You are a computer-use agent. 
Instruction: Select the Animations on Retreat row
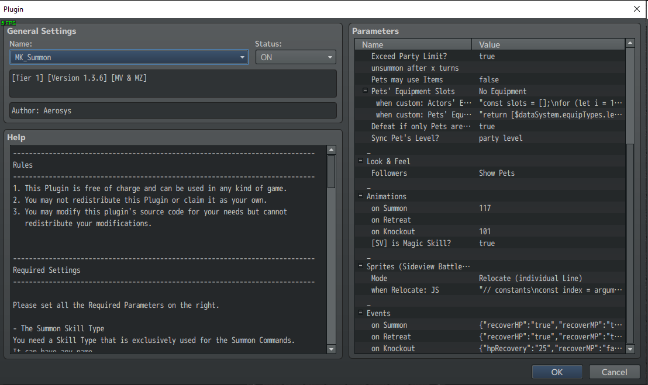(x=490, y=220)
